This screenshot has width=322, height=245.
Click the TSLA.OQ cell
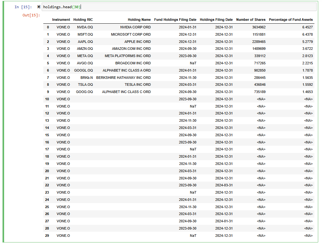85,85
